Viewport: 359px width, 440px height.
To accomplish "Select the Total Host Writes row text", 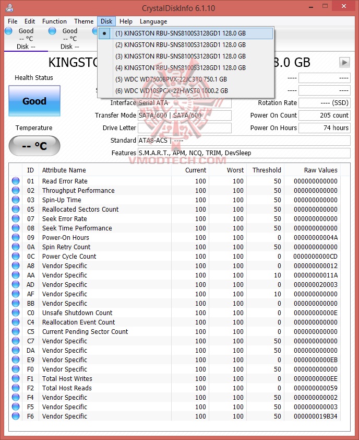I will 67,379.
